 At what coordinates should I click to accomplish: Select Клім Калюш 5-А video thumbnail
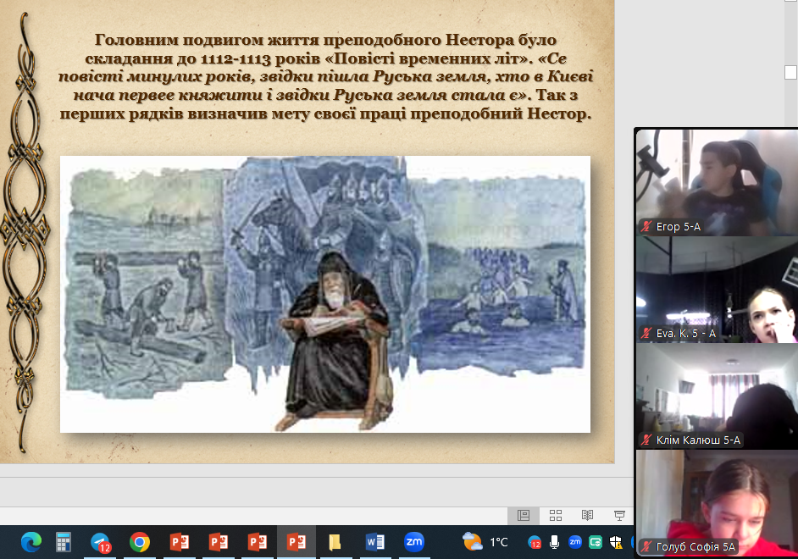pyautogui.click(x=717, y=396)
